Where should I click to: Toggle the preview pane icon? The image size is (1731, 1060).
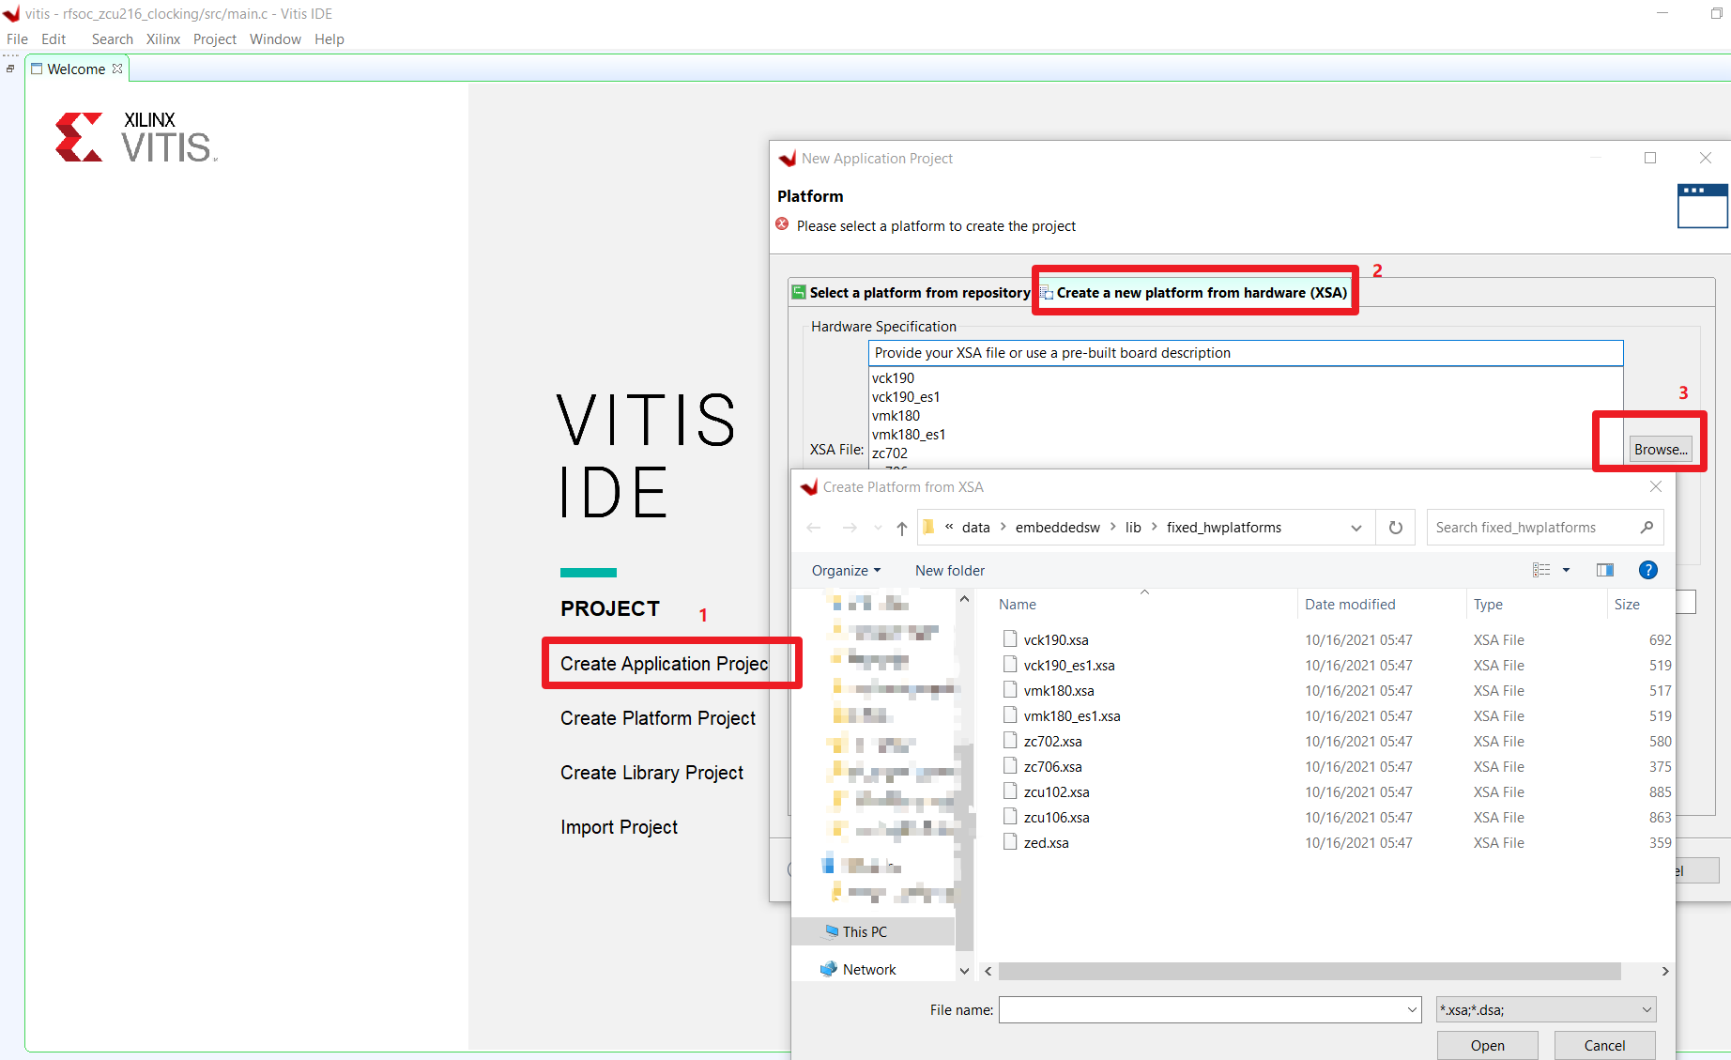[1605, 570]
